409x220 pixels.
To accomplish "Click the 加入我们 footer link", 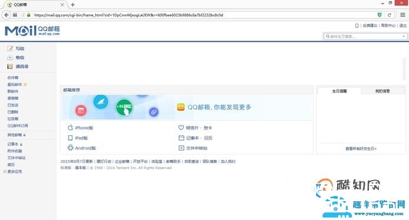I will click(228, 161).
